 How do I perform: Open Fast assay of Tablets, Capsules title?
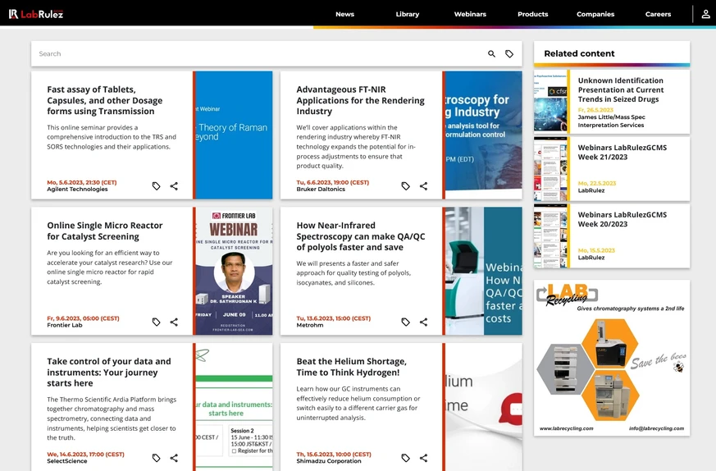[x=104, y=100]
